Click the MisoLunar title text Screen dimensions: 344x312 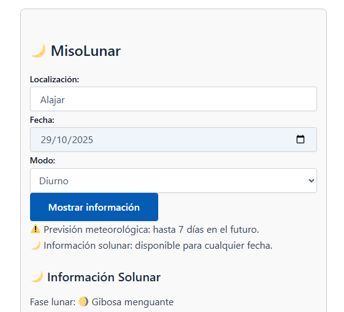[x=86, y=51]
